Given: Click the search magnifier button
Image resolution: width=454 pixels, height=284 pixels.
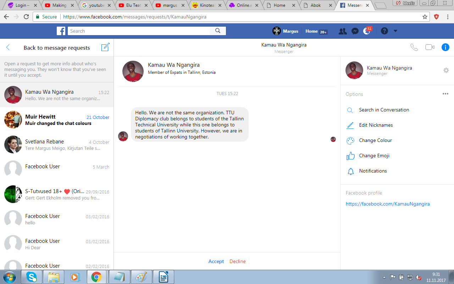Looking at the screenshot, I should [x=218, y=31].
